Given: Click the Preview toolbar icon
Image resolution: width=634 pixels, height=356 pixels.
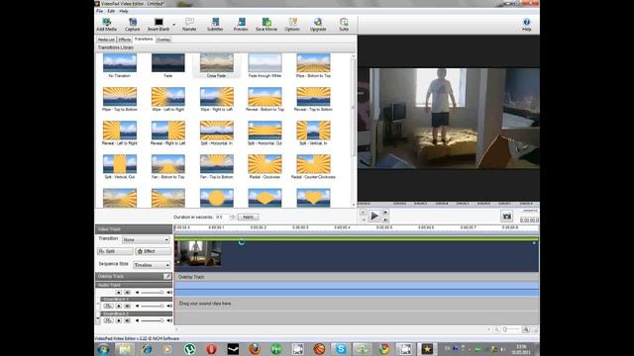Looking at the screenshot, I should pos(241,24).
